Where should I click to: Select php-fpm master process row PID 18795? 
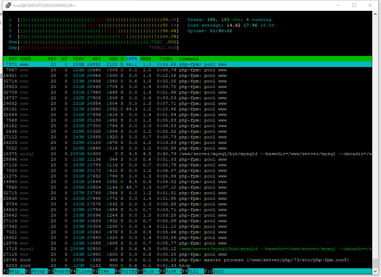click(x=187, y=260)
